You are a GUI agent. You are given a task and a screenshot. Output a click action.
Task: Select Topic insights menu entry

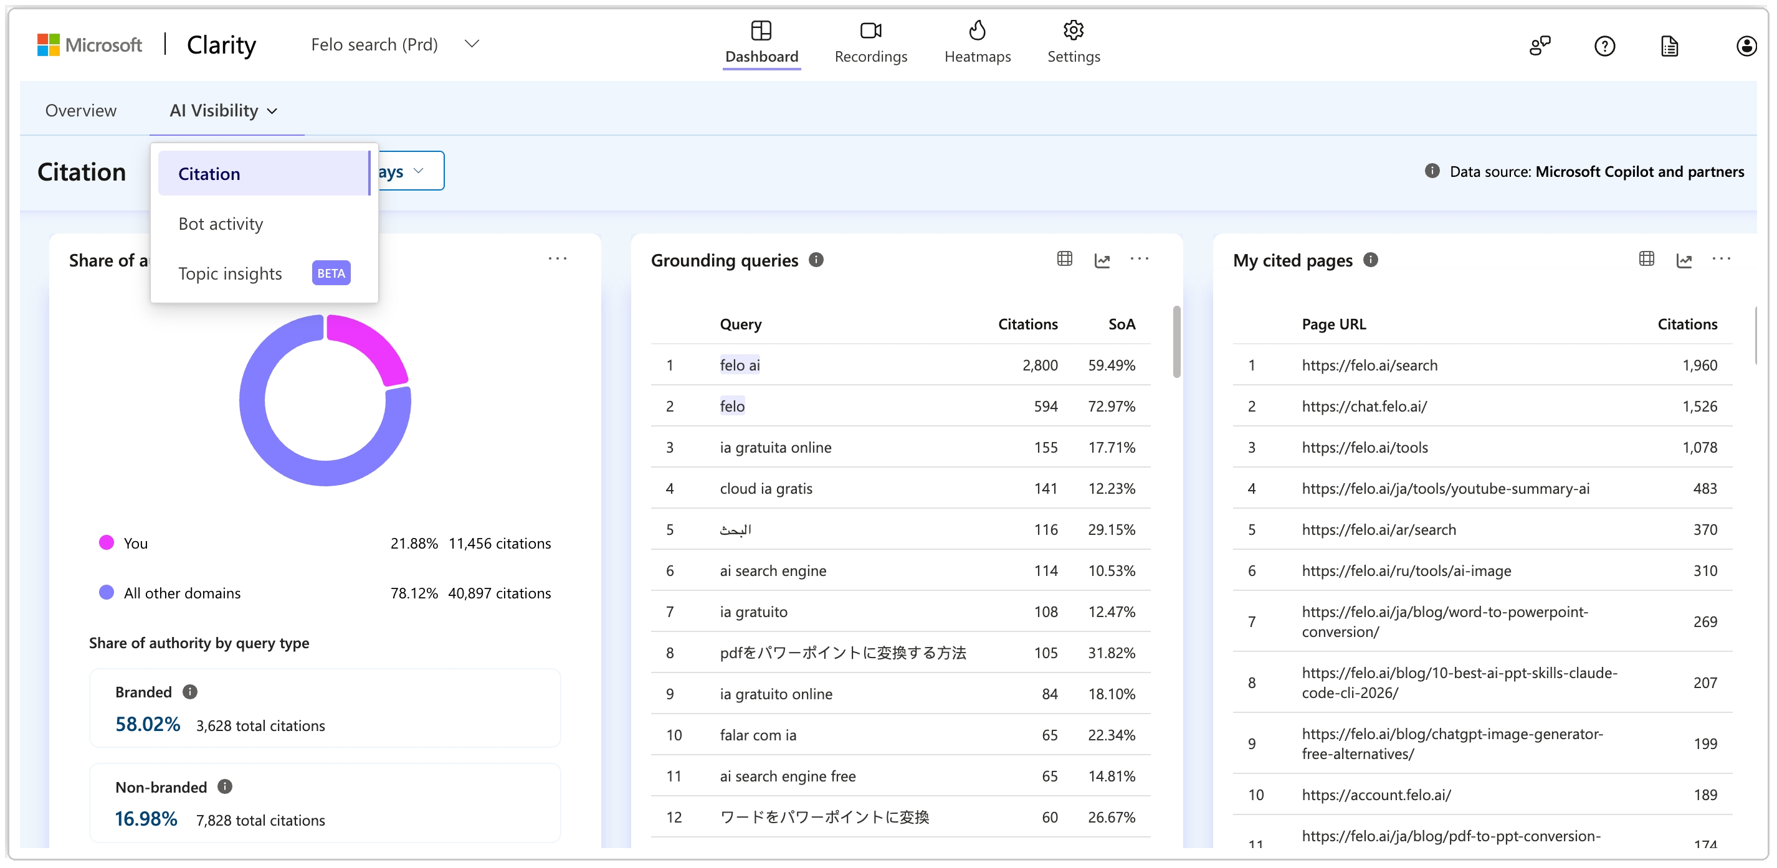pos(264,274)
